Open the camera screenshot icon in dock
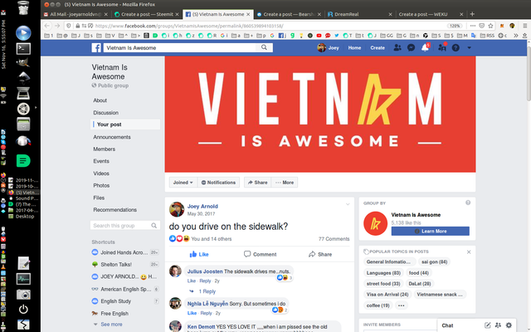The height and width of the screenshot is (332, 531). point(23,295)
